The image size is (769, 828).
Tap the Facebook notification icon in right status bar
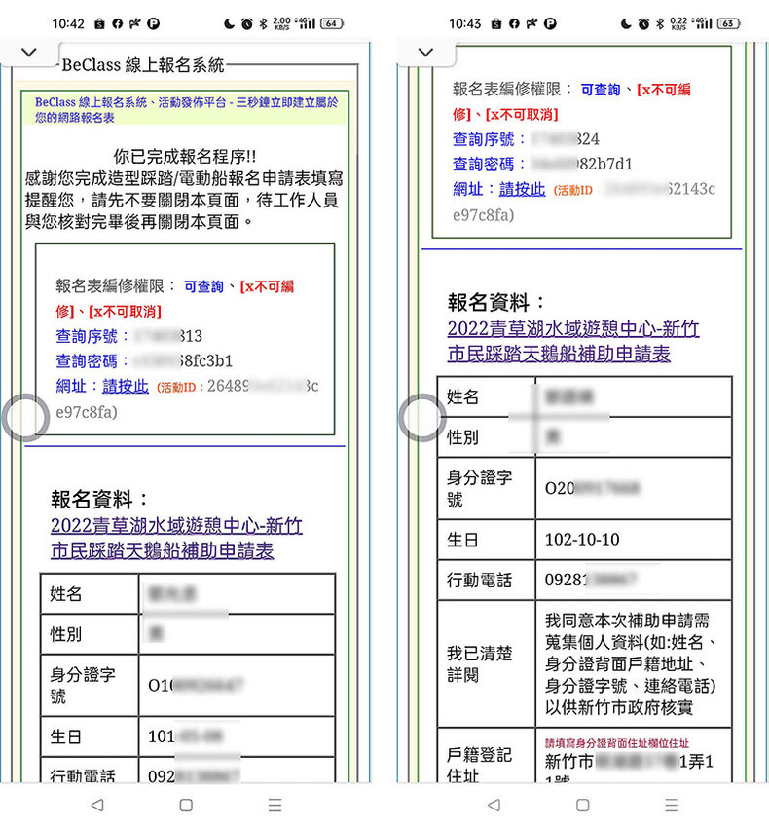tap(514, 23)
